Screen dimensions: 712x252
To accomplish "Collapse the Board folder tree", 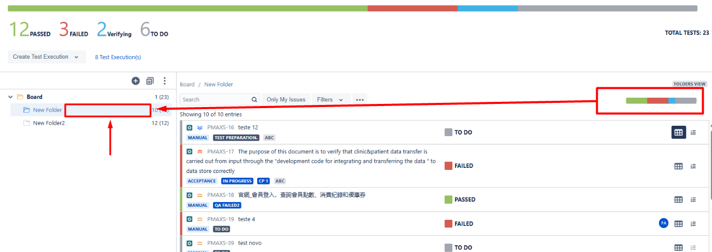I will (10, 97).
